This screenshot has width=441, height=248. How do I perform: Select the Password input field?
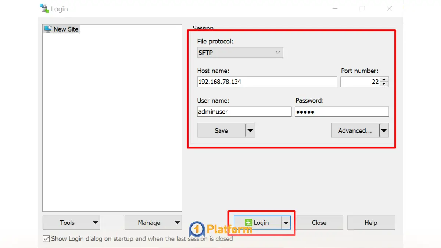[342, 112]
